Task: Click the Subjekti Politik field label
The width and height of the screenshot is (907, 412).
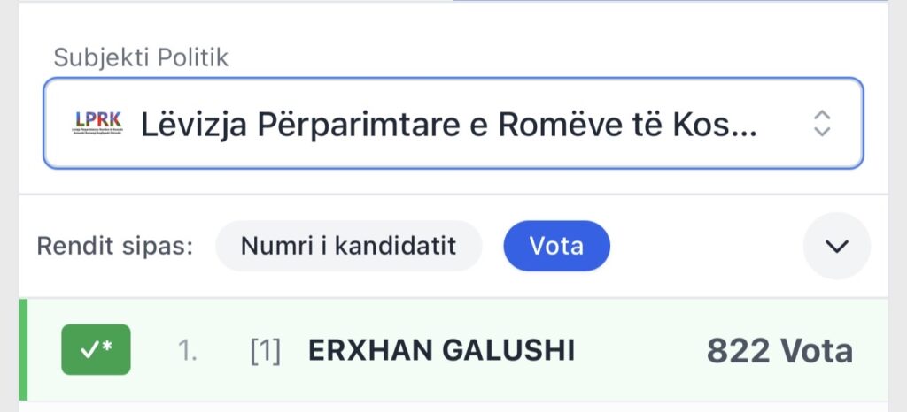Action: pos(141,58)
